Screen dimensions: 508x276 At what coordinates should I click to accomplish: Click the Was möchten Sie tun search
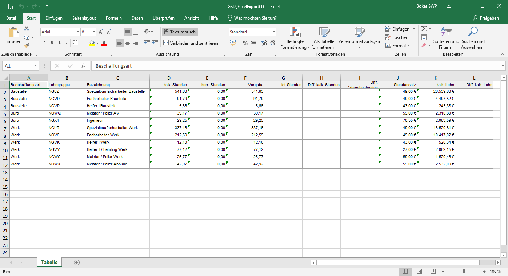252,18
